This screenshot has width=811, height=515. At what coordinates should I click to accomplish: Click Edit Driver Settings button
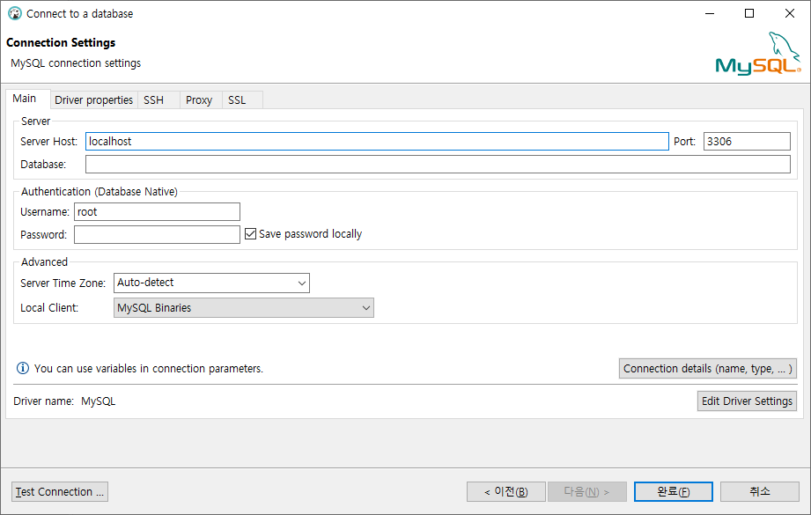tap(747, 401)
